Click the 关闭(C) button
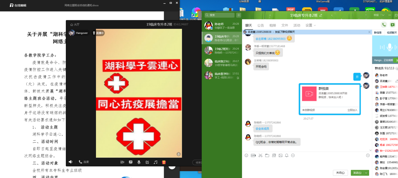This screenshot has width=398, height=178. pyautogui.click(x=340, y=173)
